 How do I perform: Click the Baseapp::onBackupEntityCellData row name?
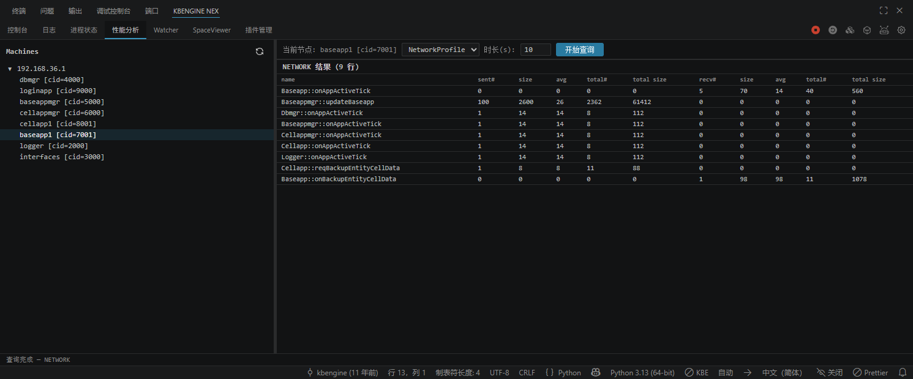[x=339, y=179]
